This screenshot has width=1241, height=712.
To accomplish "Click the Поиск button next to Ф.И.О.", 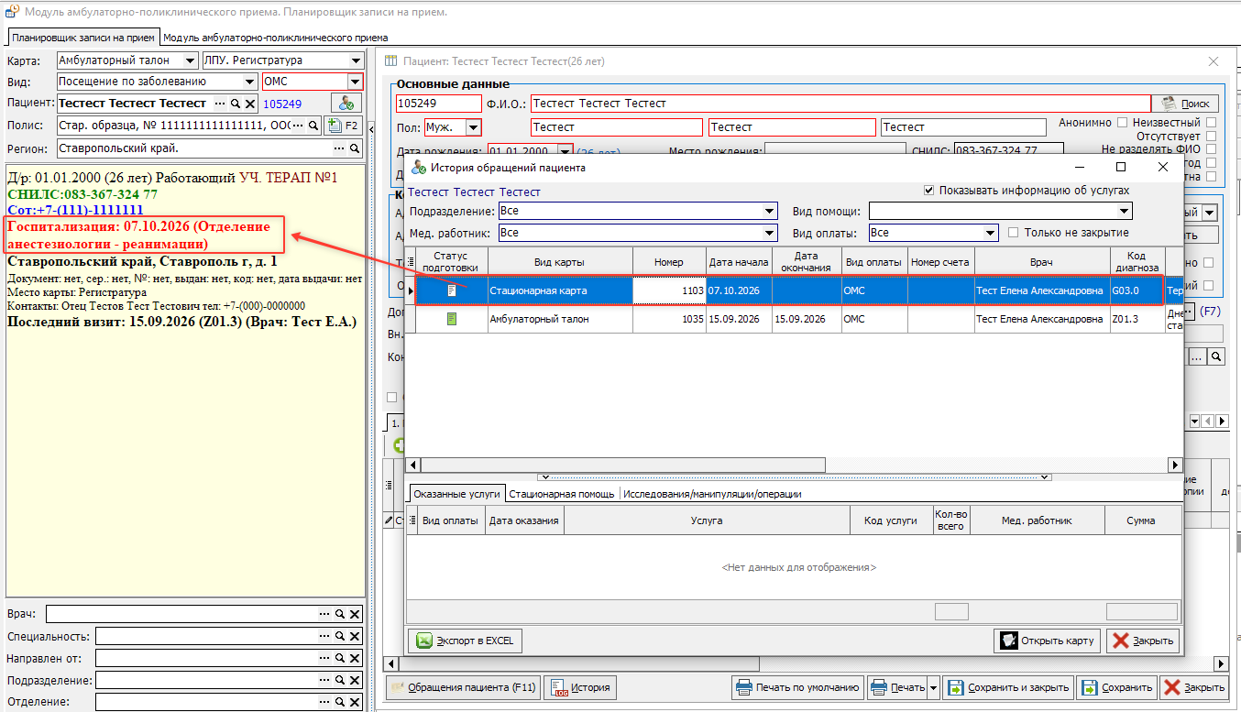I will coord(1186,104).
